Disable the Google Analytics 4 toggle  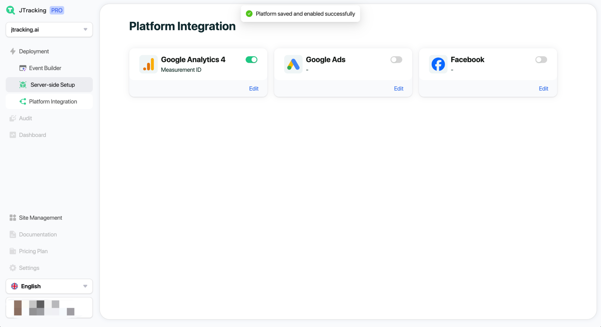pos(251,60)
